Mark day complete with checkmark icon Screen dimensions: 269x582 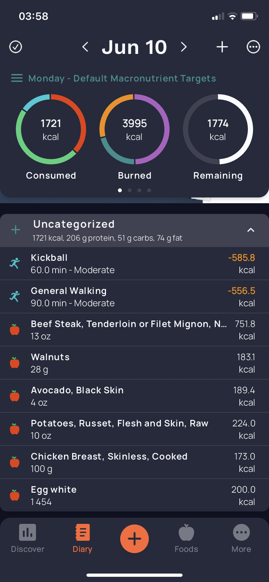click(16, 47)
